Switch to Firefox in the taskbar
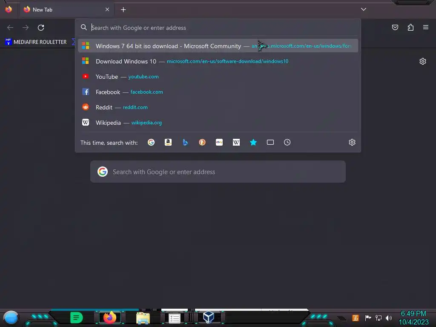The image size is (436, 327). [x=109, y=318]
